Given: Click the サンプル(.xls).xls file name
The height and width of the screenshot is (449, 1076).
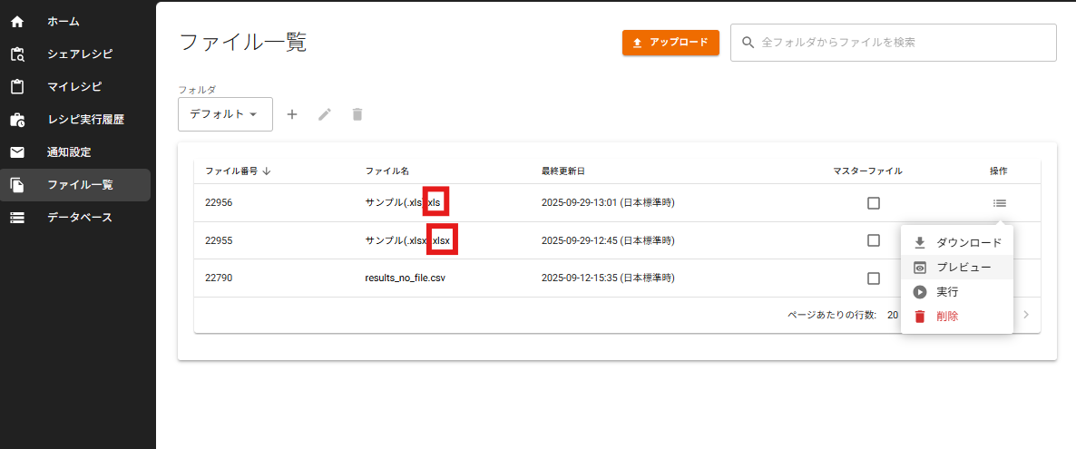Looking at the screenshot, I should [403, 203].
